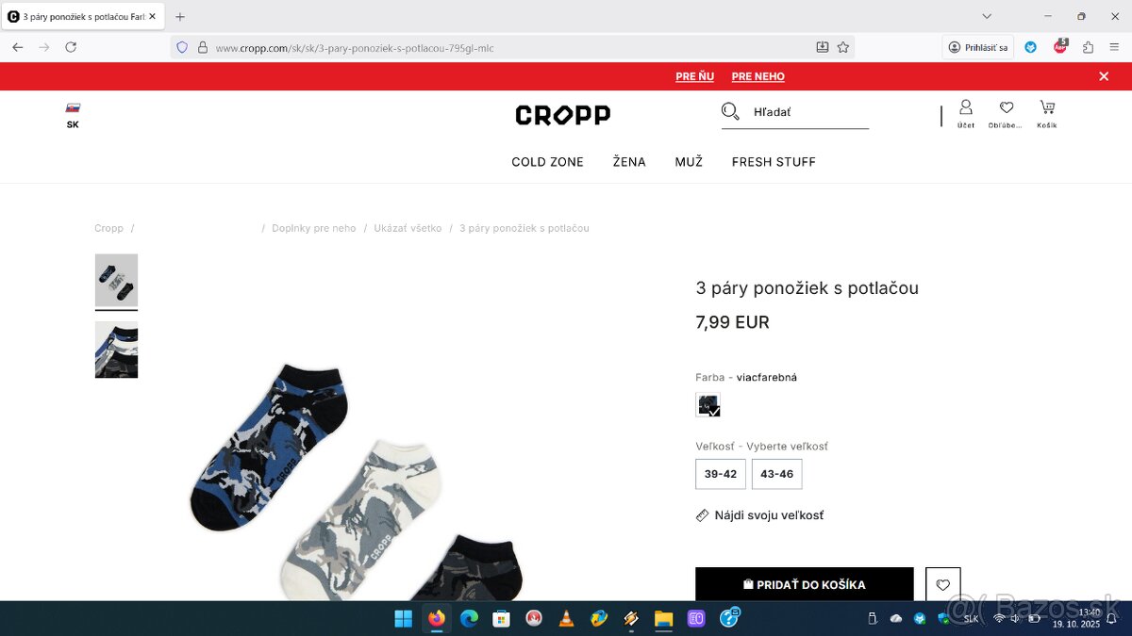
Task: Click PRIDAŤ DO KOŠÍKA button
Action: click(805, 584)
